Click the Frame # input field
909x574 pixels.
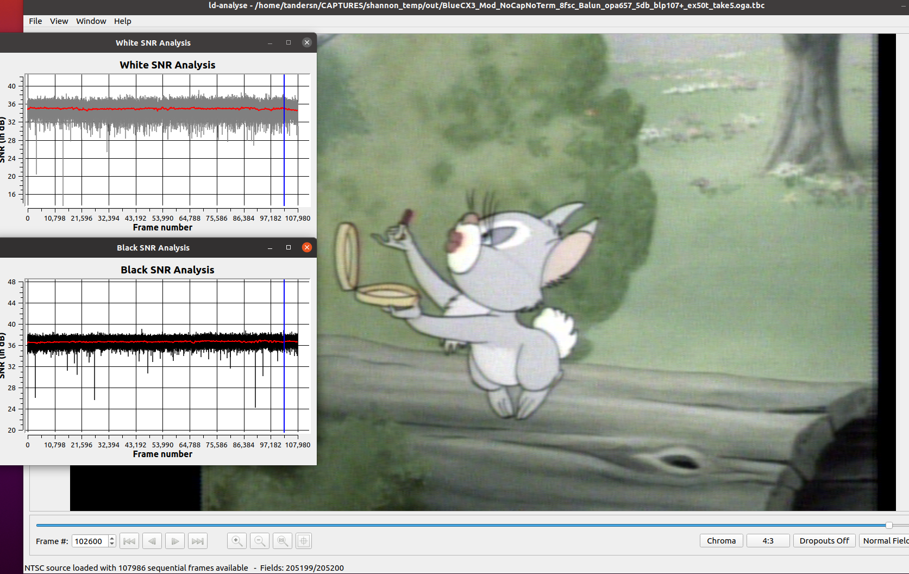point(90,541)
